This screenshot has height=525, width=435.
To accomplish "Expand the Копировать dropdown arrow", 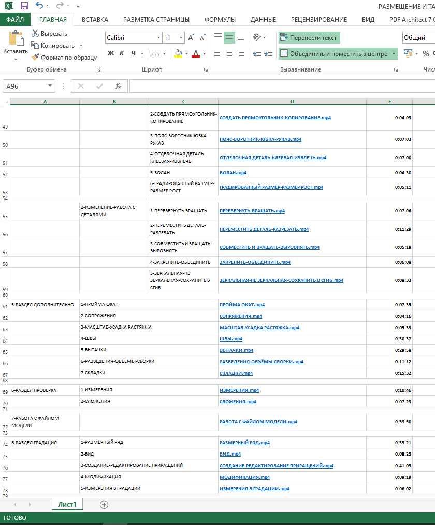I will coord(81,45).
